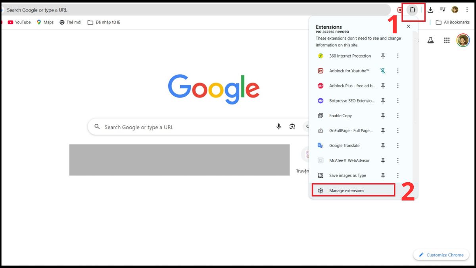Click the Google logo
Viewport: 476px width, 268px height.
coord(213,89)
